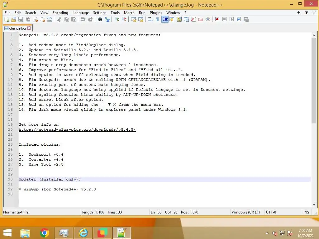Click the Save All toolbar icon

click(x=28, y=19)
